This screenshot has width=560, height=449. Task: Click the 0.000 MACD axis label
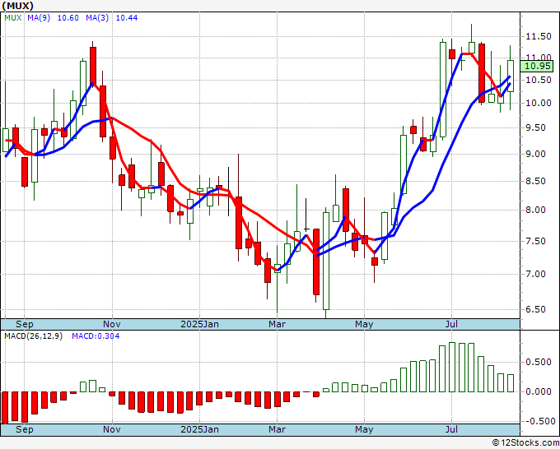click(539, 391)
